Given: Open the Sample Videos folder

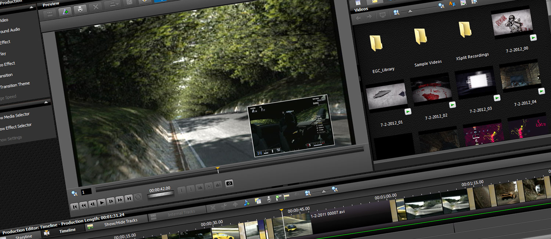Looking at the screenshot, I should pyautogui.click(x=420, y=37).
